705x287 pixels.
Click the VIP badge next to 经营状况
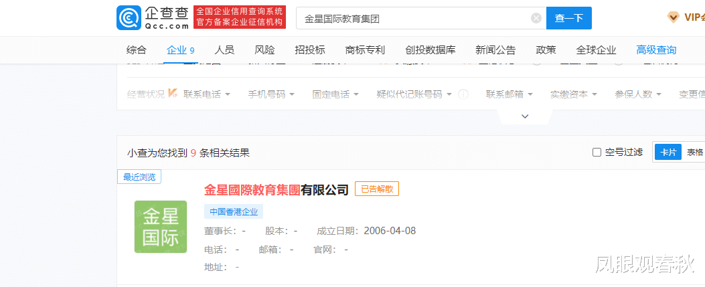tap(173, 94)
